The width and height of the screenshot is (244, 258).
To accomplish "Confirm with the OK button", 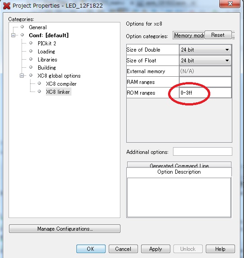I will 91,249.
